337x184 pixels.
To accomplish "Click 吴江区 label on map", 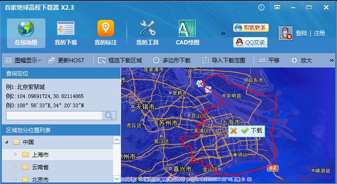I will (161, 141).
